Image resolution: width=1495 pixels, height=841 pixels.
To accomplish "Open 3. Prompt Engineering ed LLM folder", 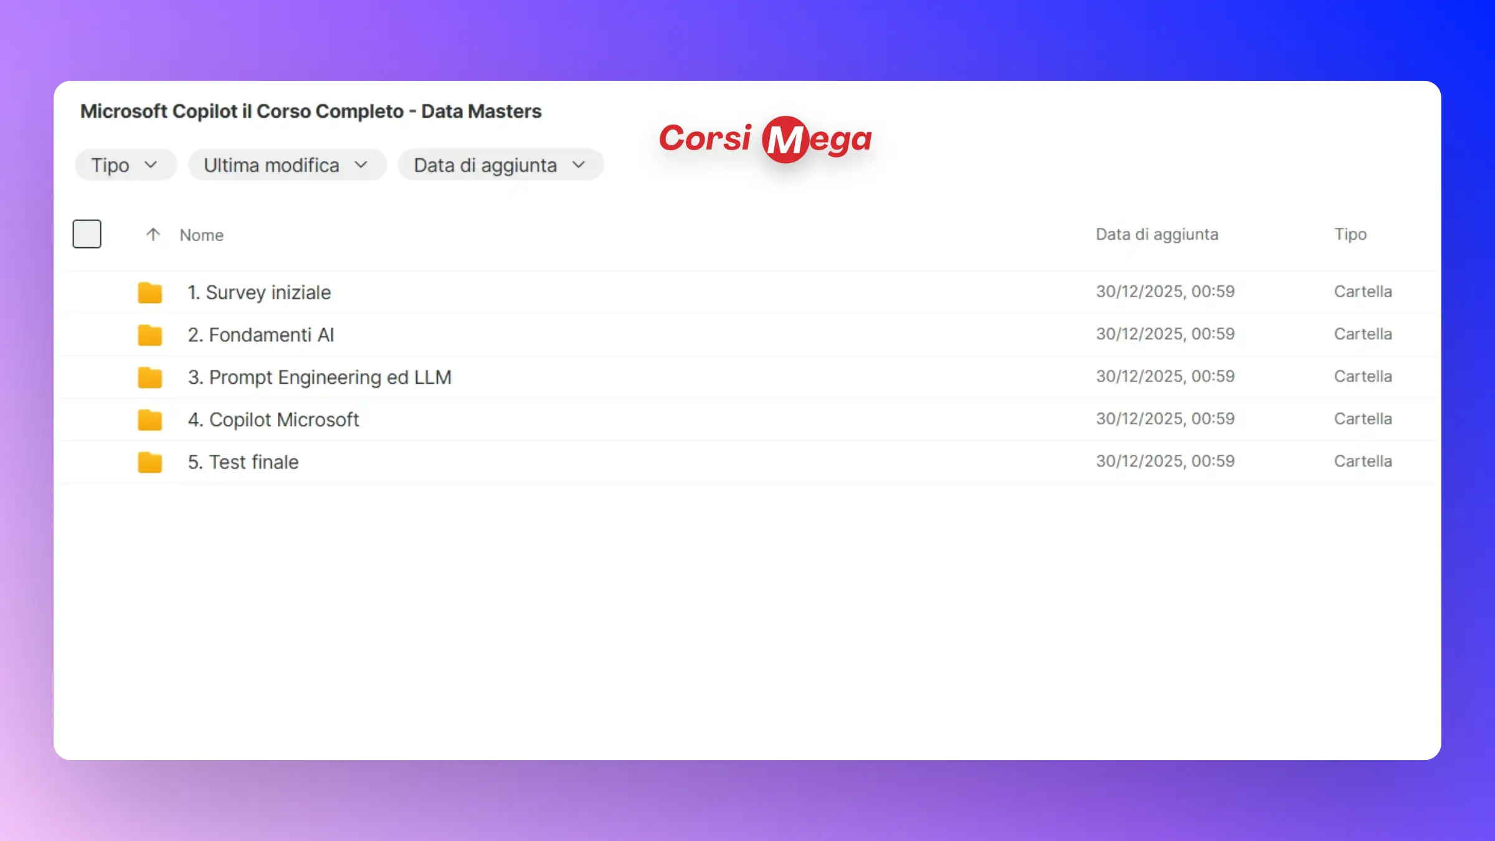I will click(320, 377).
